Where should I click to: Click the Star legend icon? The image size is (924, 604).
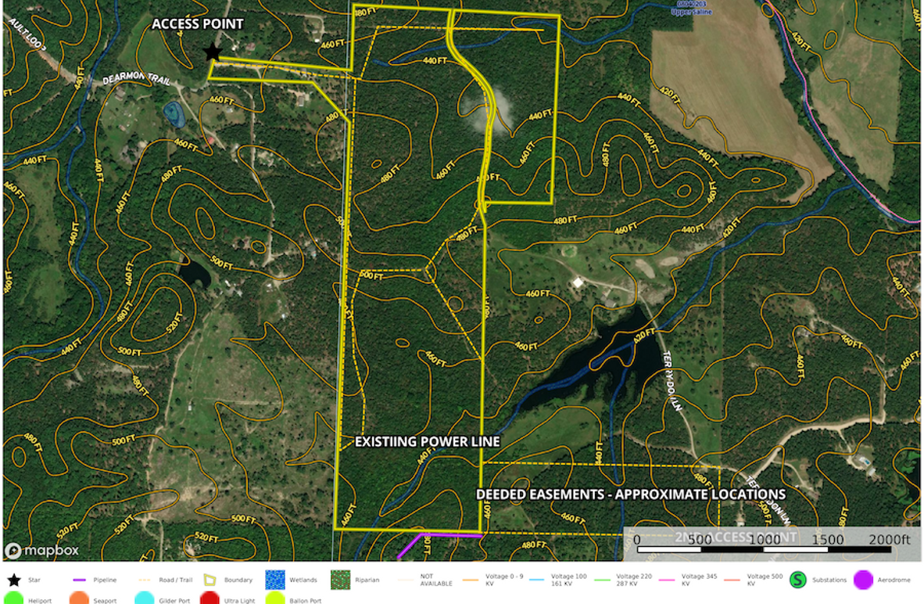[x=13, y=580]
